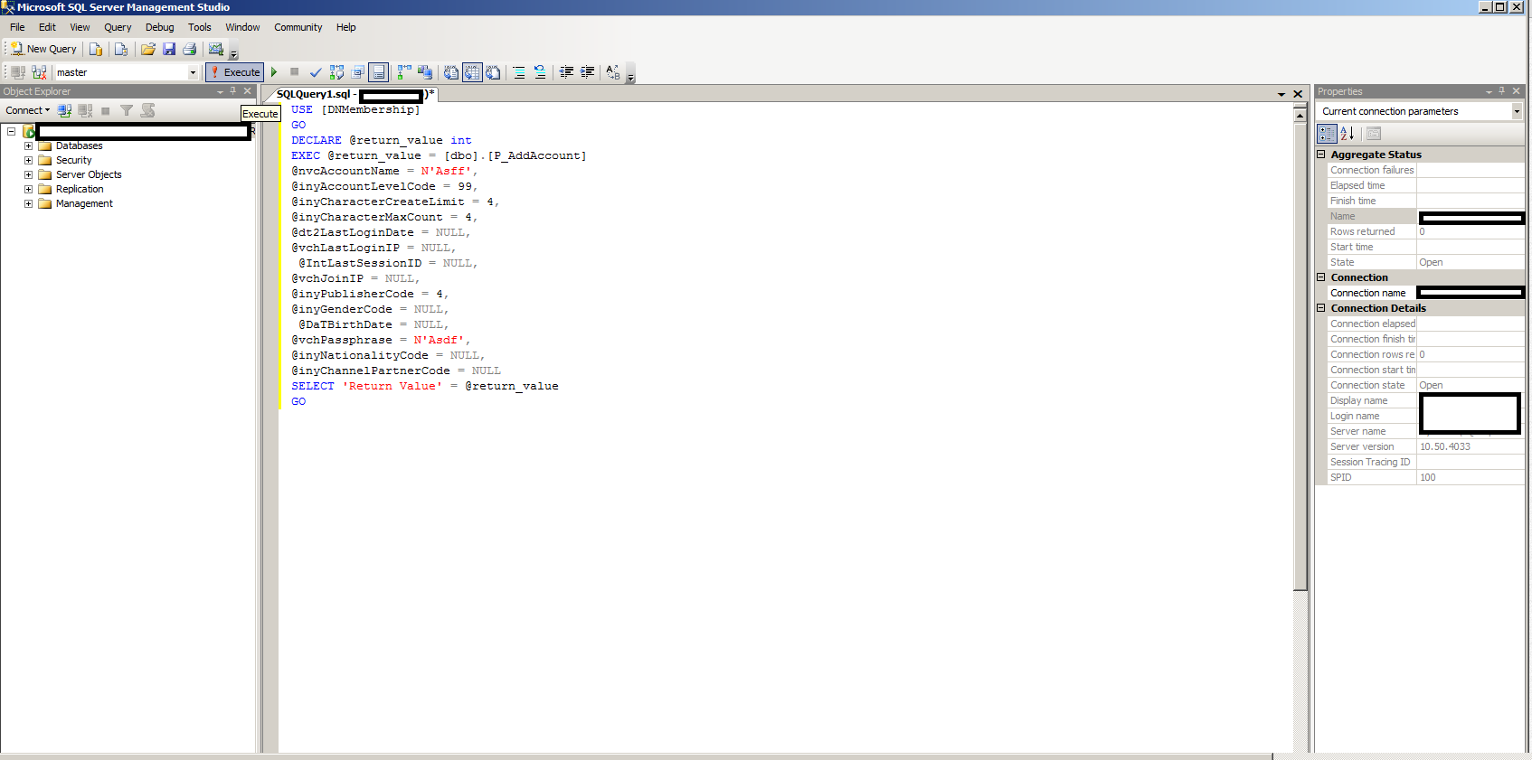Toggle Categorized view in Properties panel
This screenshot has height=760, width=1532.
1327,134
